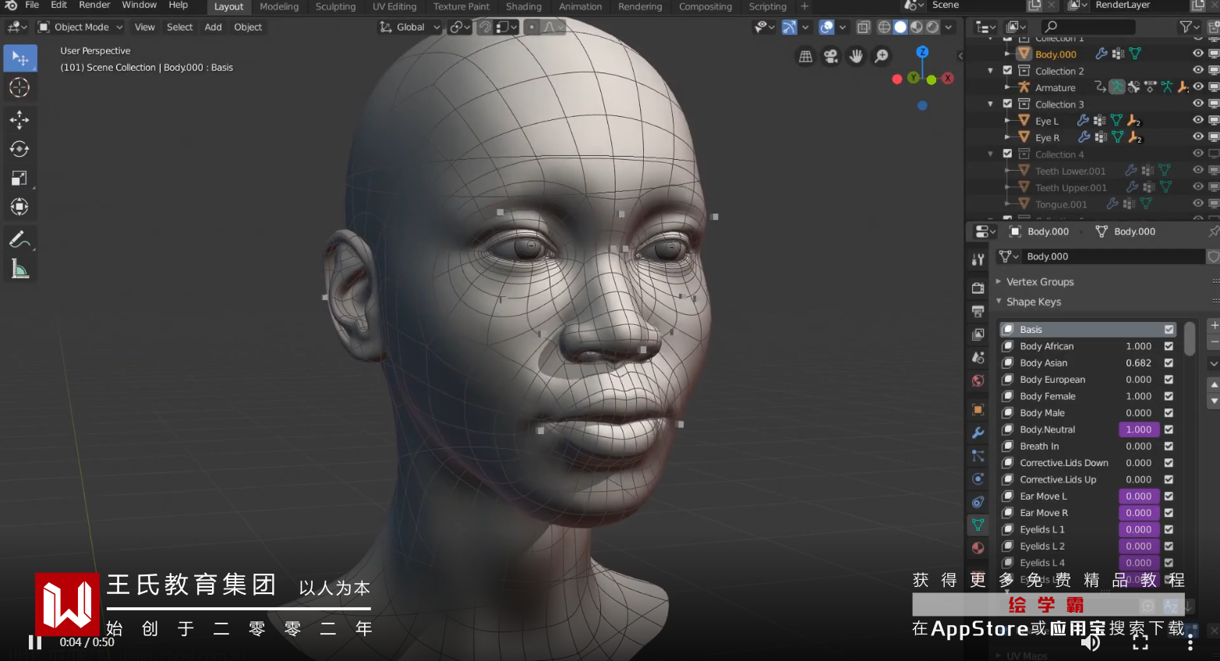The height and width of the screenshot is (661, 1220).
Task: Collapse Collection 3 in the outliner
Action: pyautogui.click(x=991, y=104)
